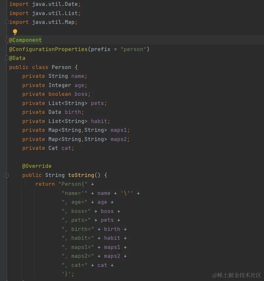Screen dimensions: 264x281
Task: Click the field name in 'private List<String> habit;'
Action: [99, 121]
